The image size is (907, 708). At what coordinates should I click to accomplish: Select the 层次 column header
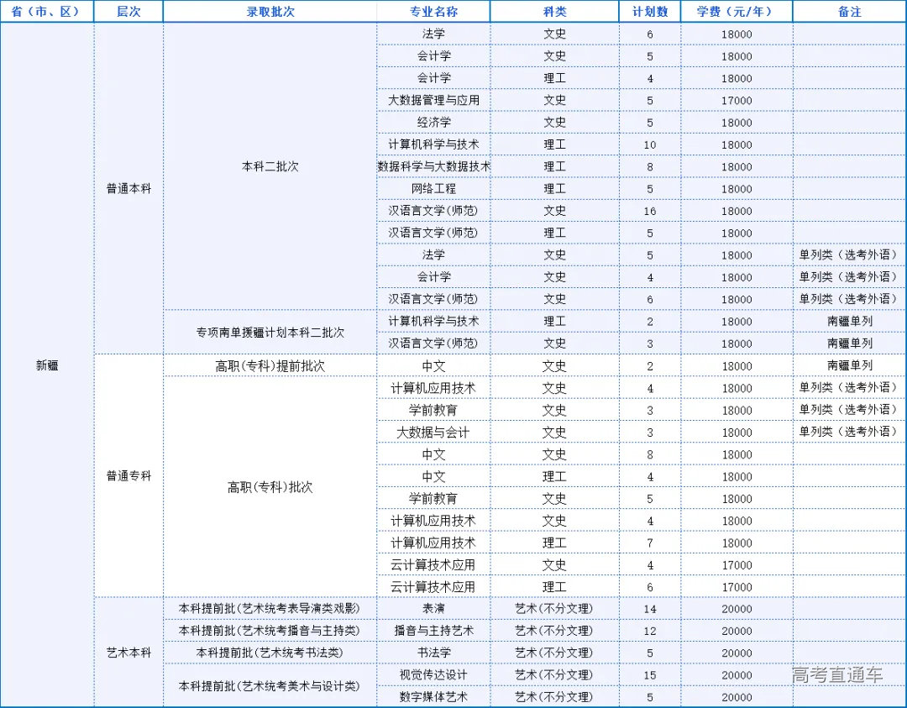[x=128, y=11]
